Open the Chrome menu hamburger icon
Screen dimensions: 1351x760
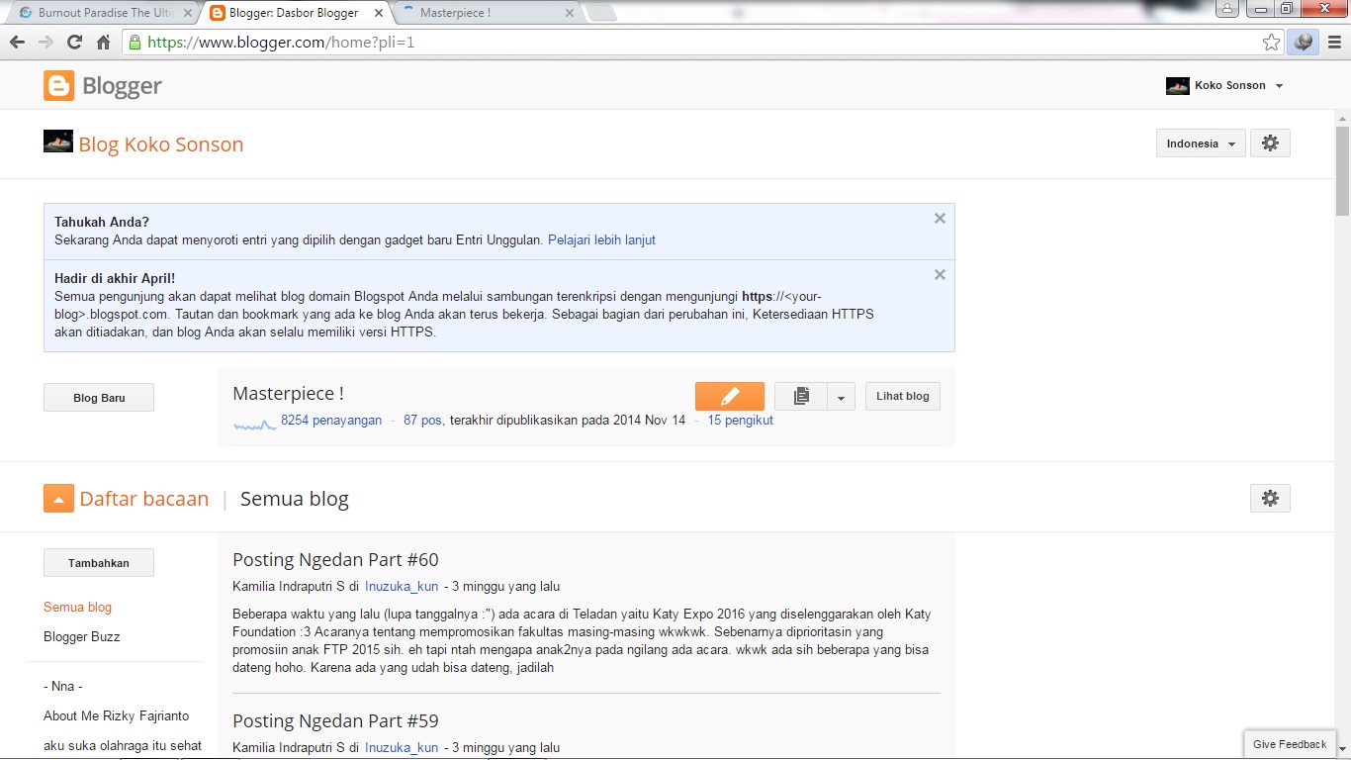coord(1333,43)
